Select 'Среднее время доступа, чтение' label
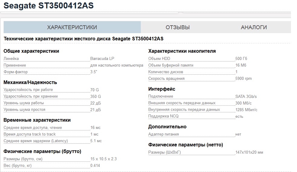 point(33,128)
